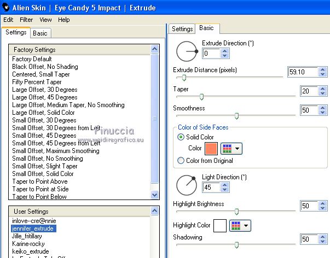Click the Alien Skin title bar icon
The height and width of the screenshot is (258, 330).
pos(6,8)
